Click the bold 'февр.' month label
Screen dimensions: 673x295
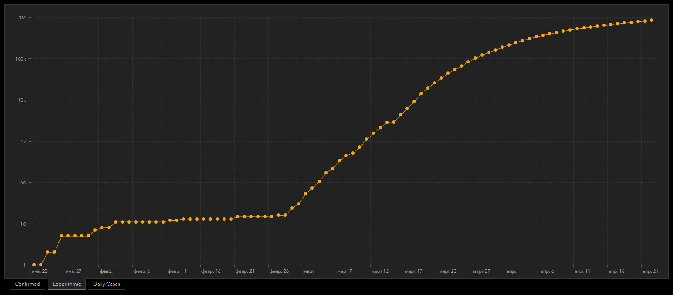pyautogui.click(x=106, y=271)
